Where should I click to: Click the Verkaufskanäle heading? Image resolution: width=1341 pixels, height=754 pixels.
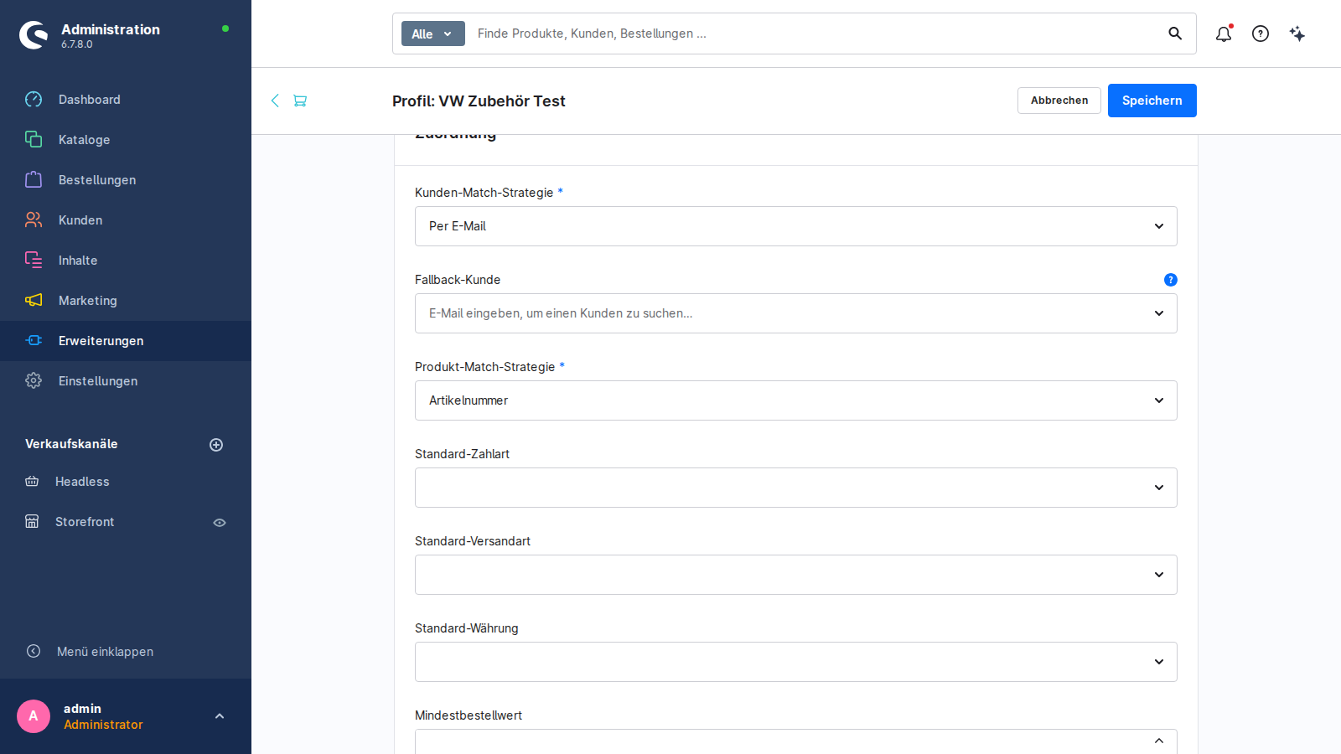click(x=71, y=444)
